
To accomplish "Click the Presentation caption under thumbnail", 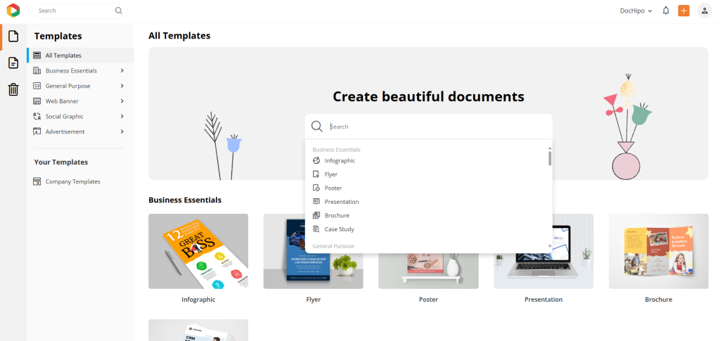I will [544, 300].
